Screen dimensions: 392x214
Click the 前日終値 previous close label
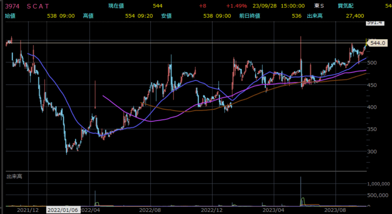[249, 16]
